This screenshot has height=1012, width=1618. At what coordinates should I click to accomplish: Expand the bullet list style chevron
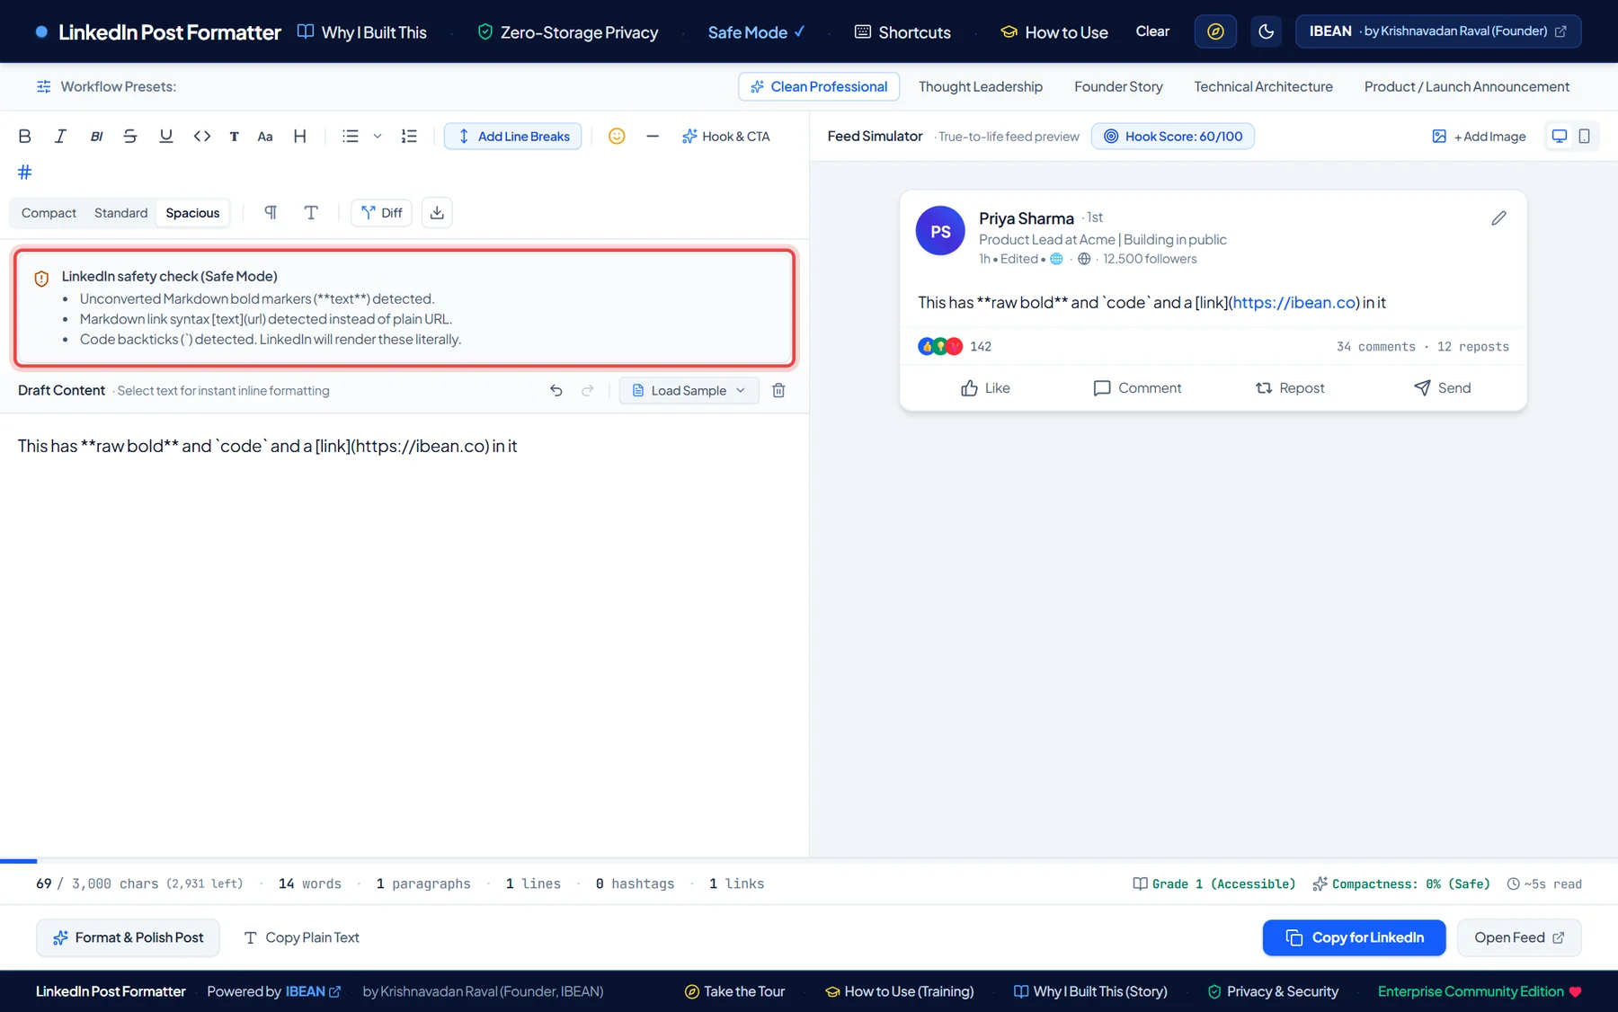tap(378, 137)
